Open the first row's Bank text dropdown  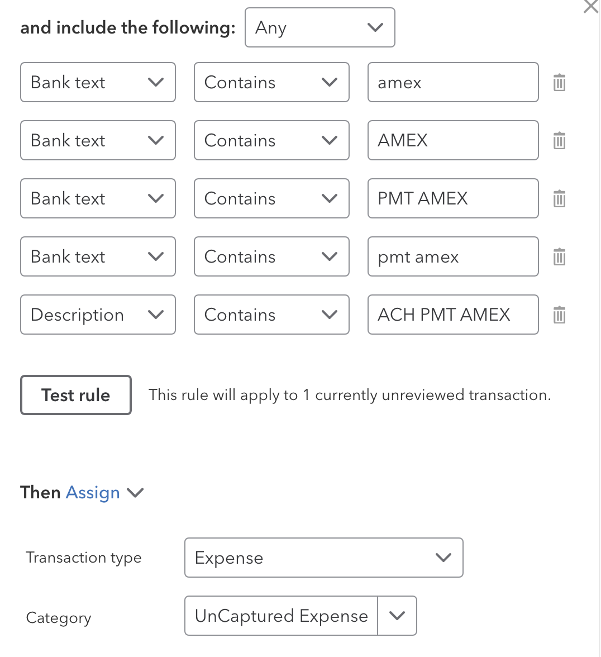tap(98, 83)
